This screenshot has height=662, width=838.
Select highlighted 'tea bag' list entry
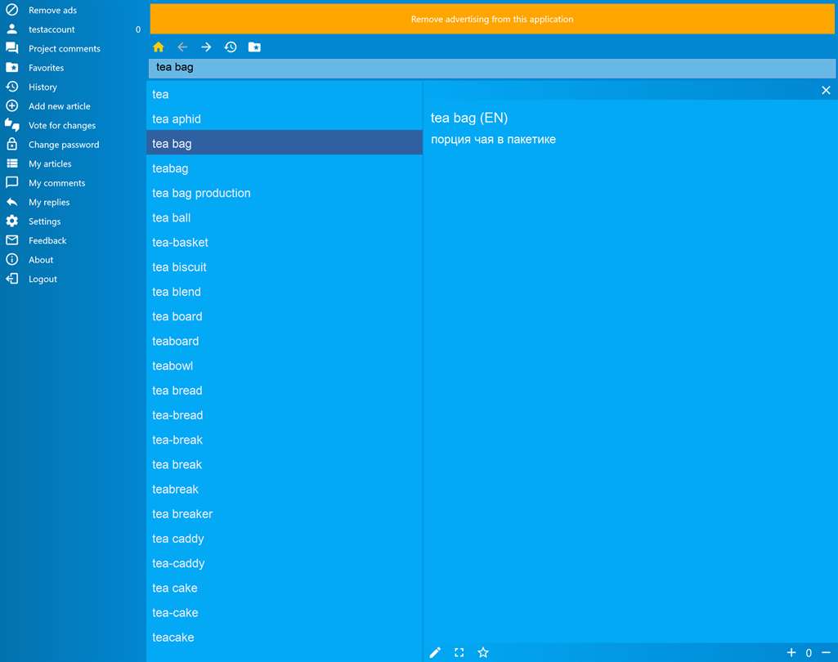(x=285, y=144)
